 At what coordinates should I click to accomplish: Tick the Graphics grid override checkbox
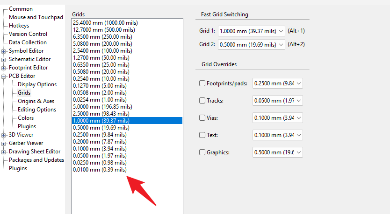[x=202, y=152]
